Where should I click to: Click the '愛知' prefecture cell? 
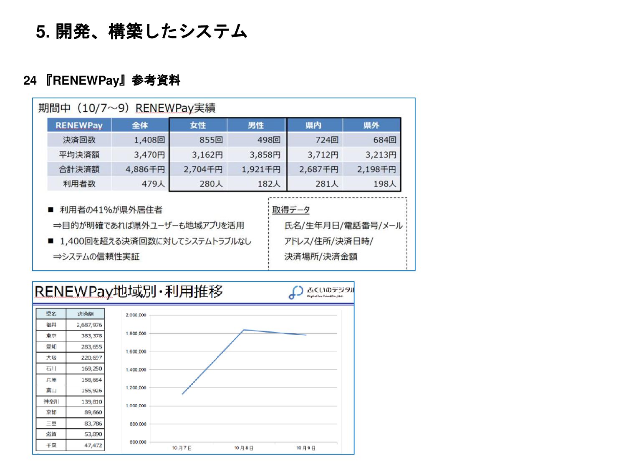pos(51,347)
